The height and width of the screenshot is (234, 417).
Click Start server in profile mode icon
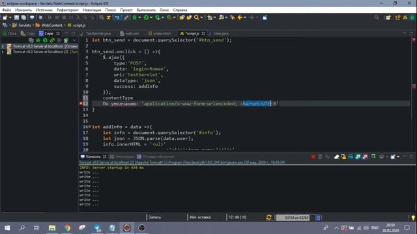click(52, 40)
